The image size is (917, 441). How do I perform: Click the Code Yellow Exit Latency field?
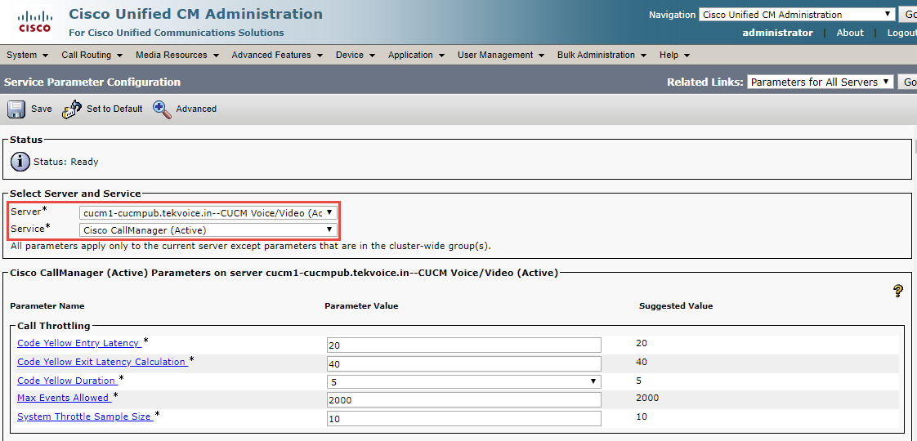463,364
